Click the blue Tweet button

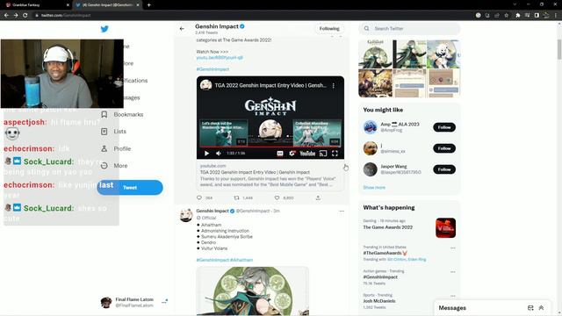130,187
